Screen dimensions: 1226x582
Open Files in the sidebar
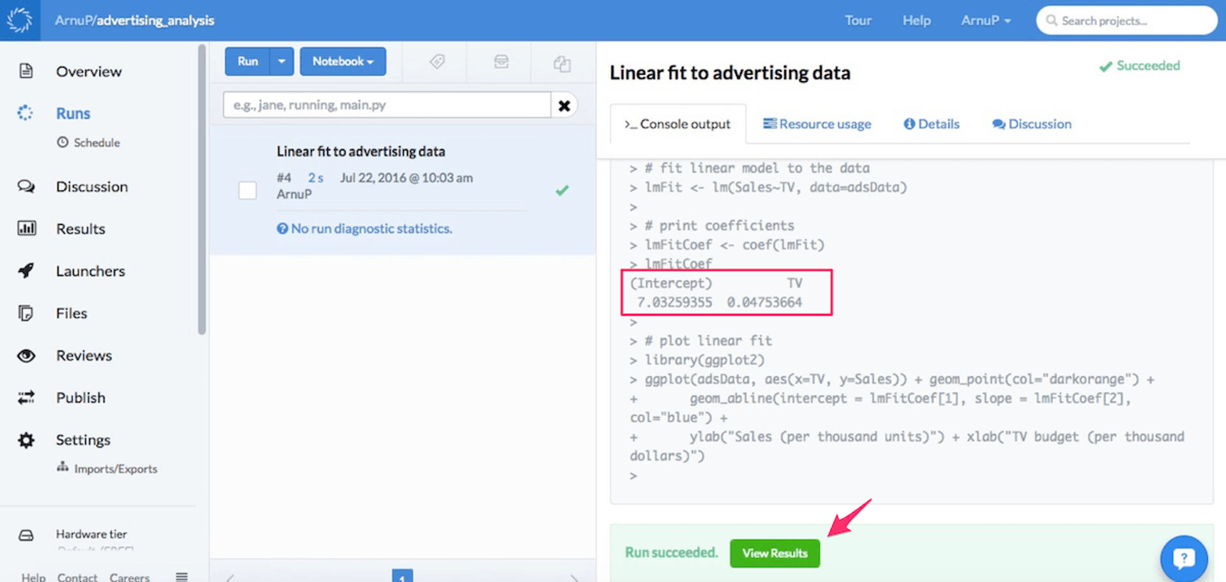click(72, 313)
